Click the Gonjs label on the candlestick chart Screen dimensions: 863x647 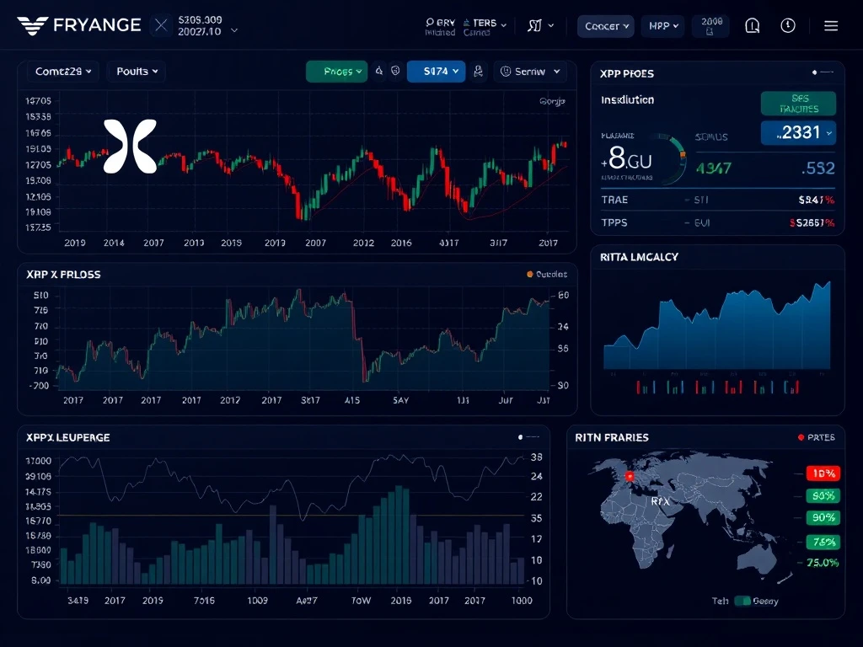point(552,101)
